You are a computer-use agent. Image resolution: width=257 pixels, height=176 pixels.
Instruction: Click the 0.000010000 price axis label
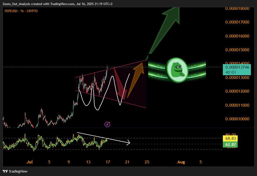pos(237,119)
